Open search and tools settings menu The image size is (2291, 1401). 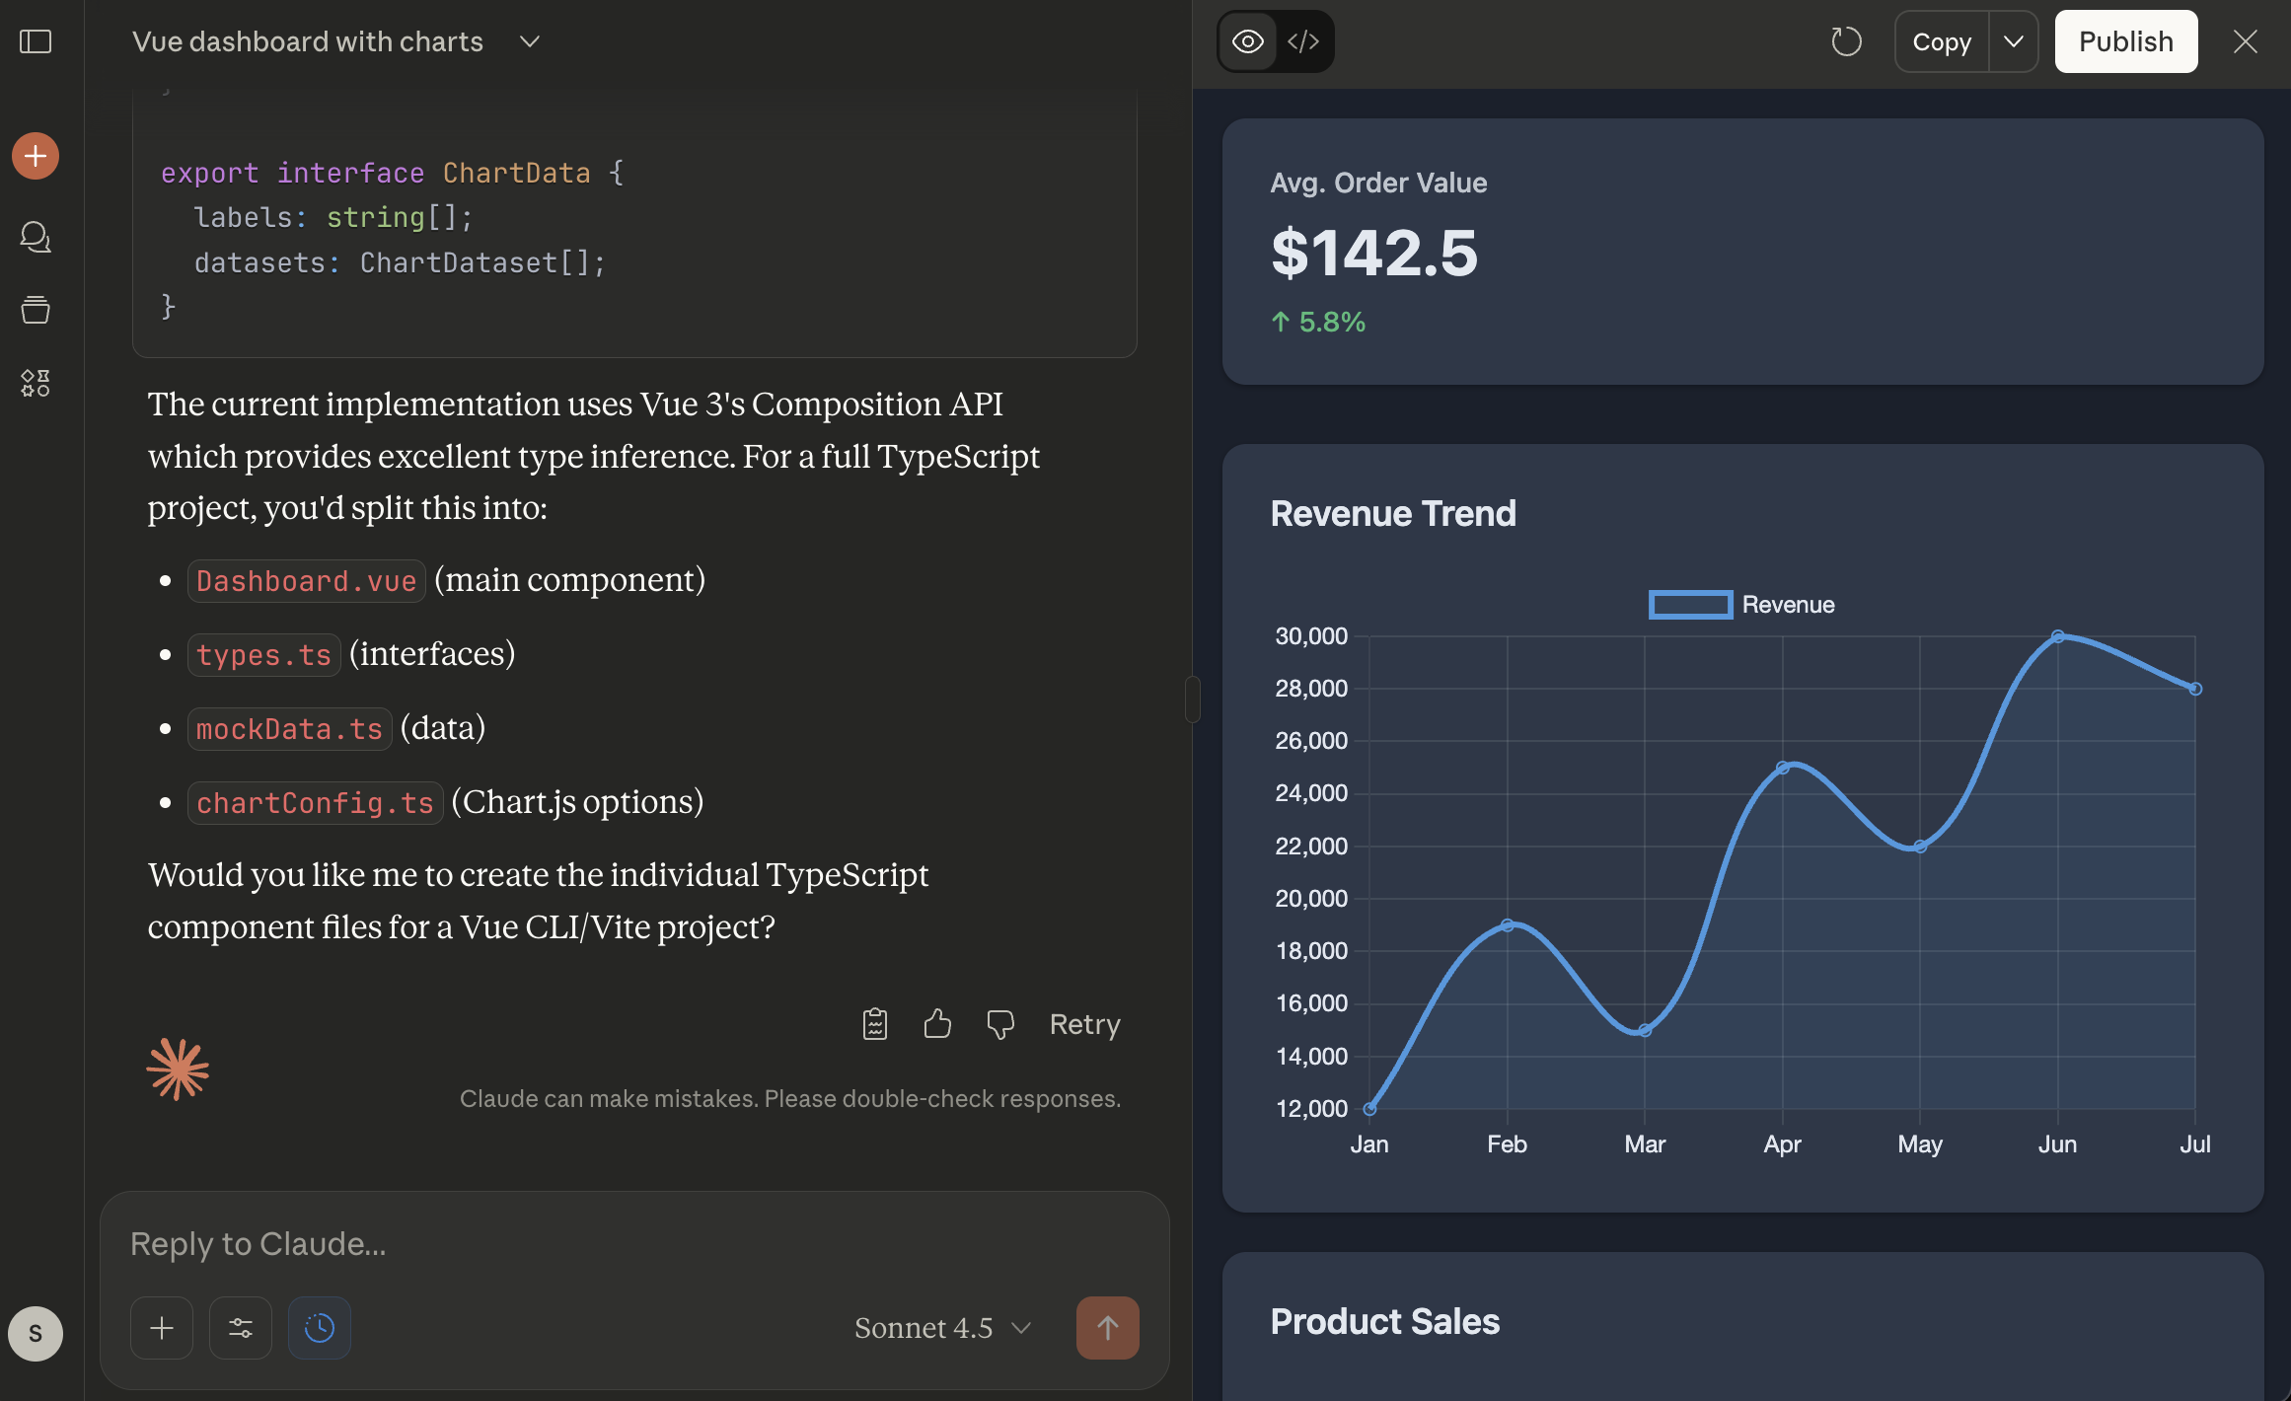(240, 1328)
